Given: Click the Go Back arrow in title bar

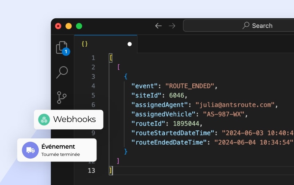Looking at the screenshot, I should [158, 26].
